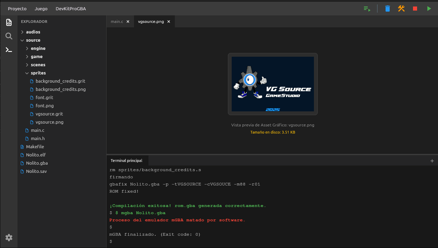Collapse the sprites folder chevron
This screenshot has height=248, width=438.
click(27, 73)
